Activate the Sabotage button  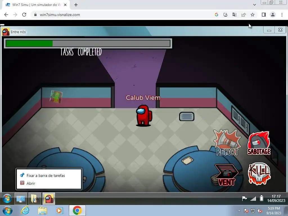[x=259, y=143]
